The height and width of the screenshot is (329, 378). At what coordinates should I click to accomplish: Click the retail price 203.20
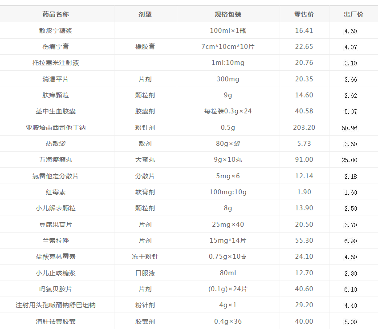[304, 128]
